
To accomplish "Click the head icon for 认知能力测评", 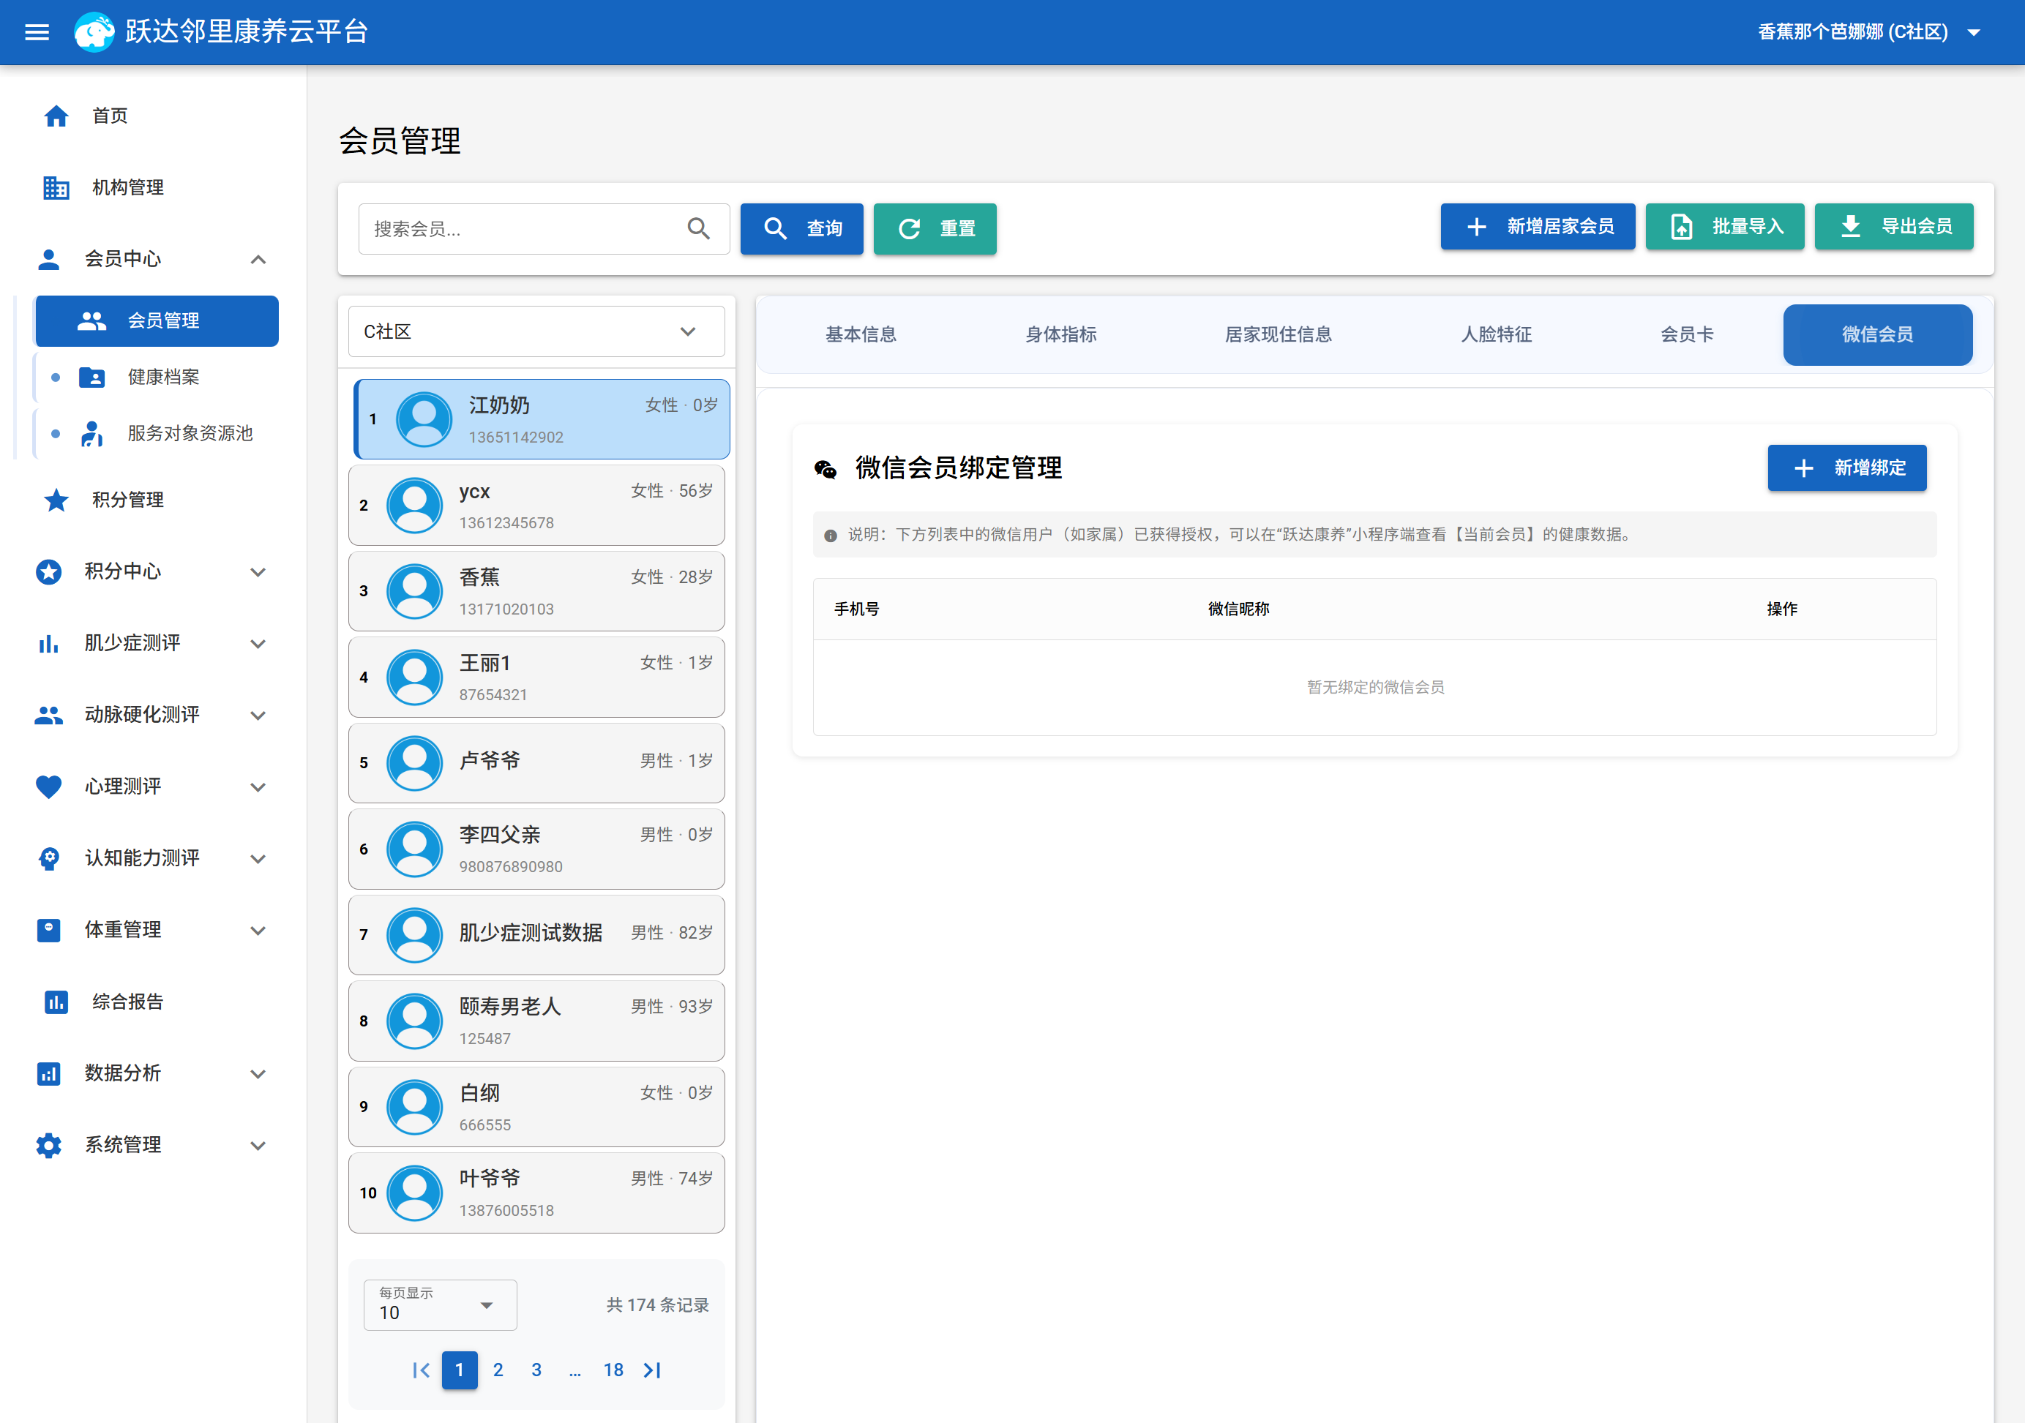I will 48,859.
